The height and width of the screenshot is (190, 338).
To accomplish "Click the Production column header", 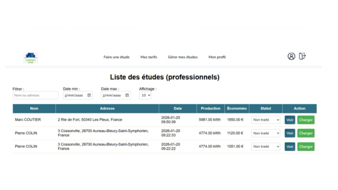I will 210,109.
